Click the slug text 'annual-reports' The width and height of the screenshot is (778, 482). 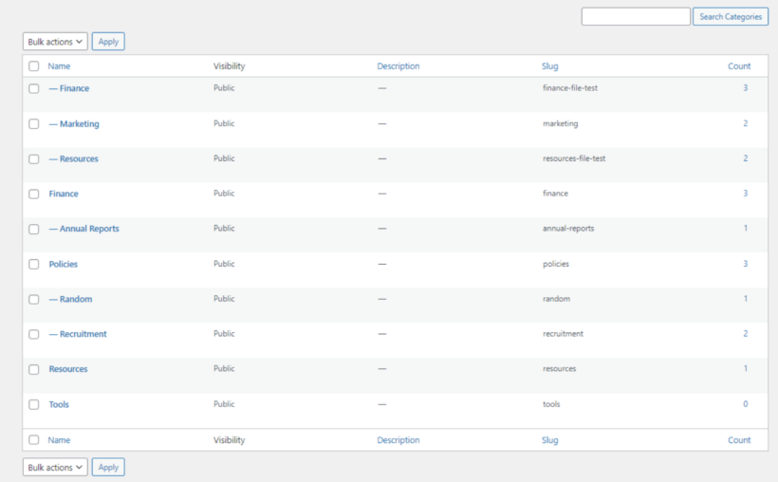pyautogui.click(x=568, y=229)
